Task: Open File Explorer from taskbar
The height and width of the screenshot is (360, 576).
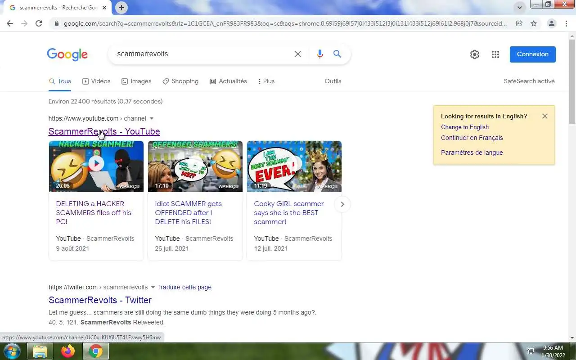Action: tap(40, 351)
